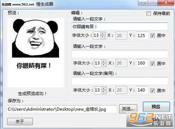Increase font size in first text section

click(103, 34)
